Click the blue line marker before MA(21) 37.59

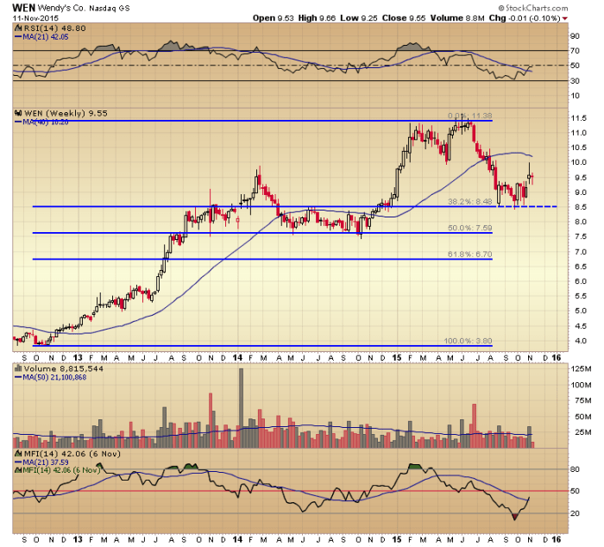tap(18, 462)
